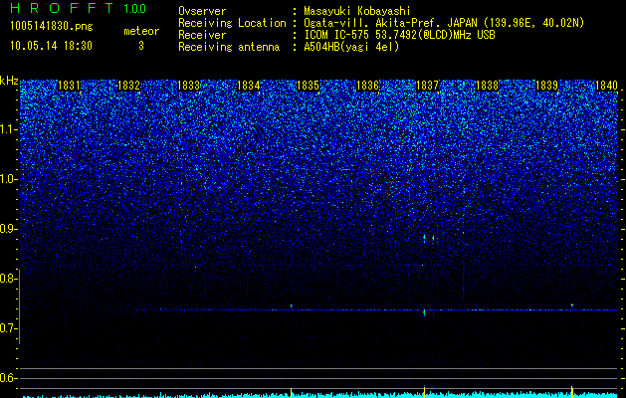This screenshot has height=398, width=626.
Task: Click the 'Receiver' field label
Action: [202, 35]
